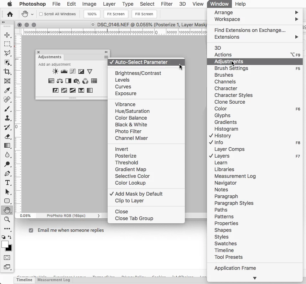Pick the background color swatch
This screenshot has height=284, width=306.
(9, 248)
